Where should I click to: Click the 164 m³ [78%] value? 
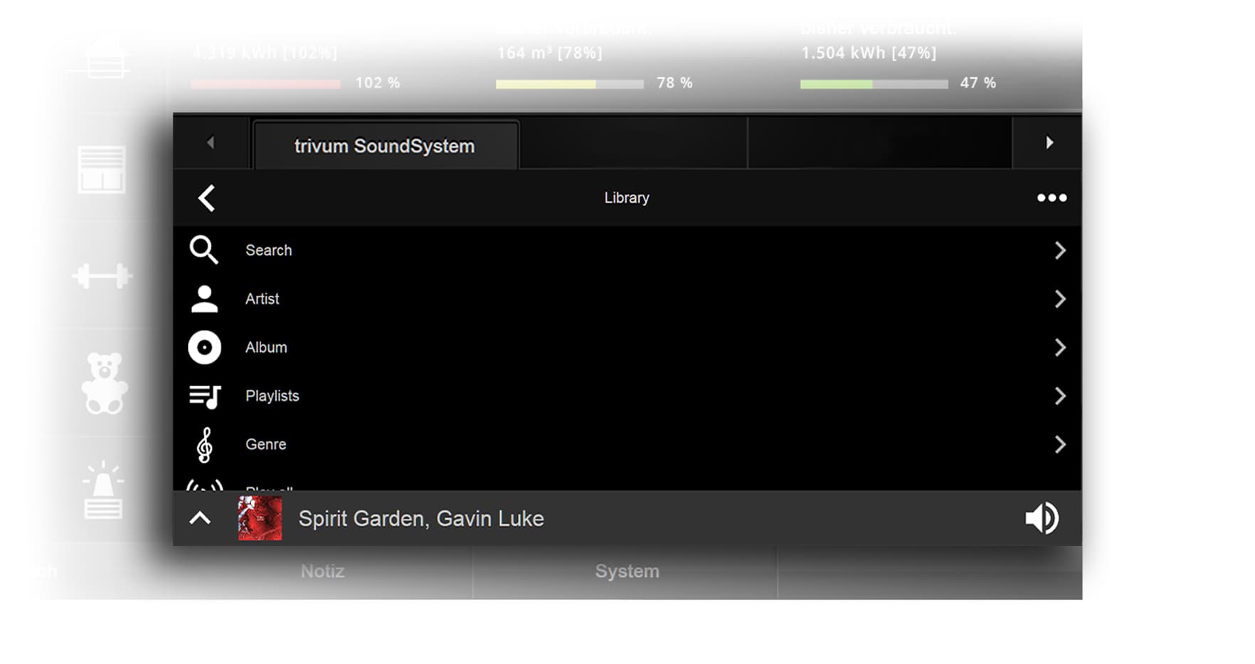coord(549,53)
